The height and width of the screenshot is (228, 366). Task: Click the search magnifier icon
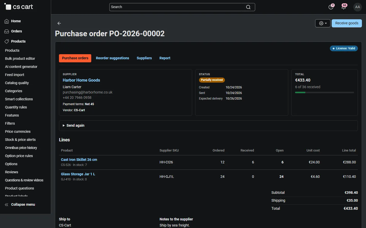248,7
